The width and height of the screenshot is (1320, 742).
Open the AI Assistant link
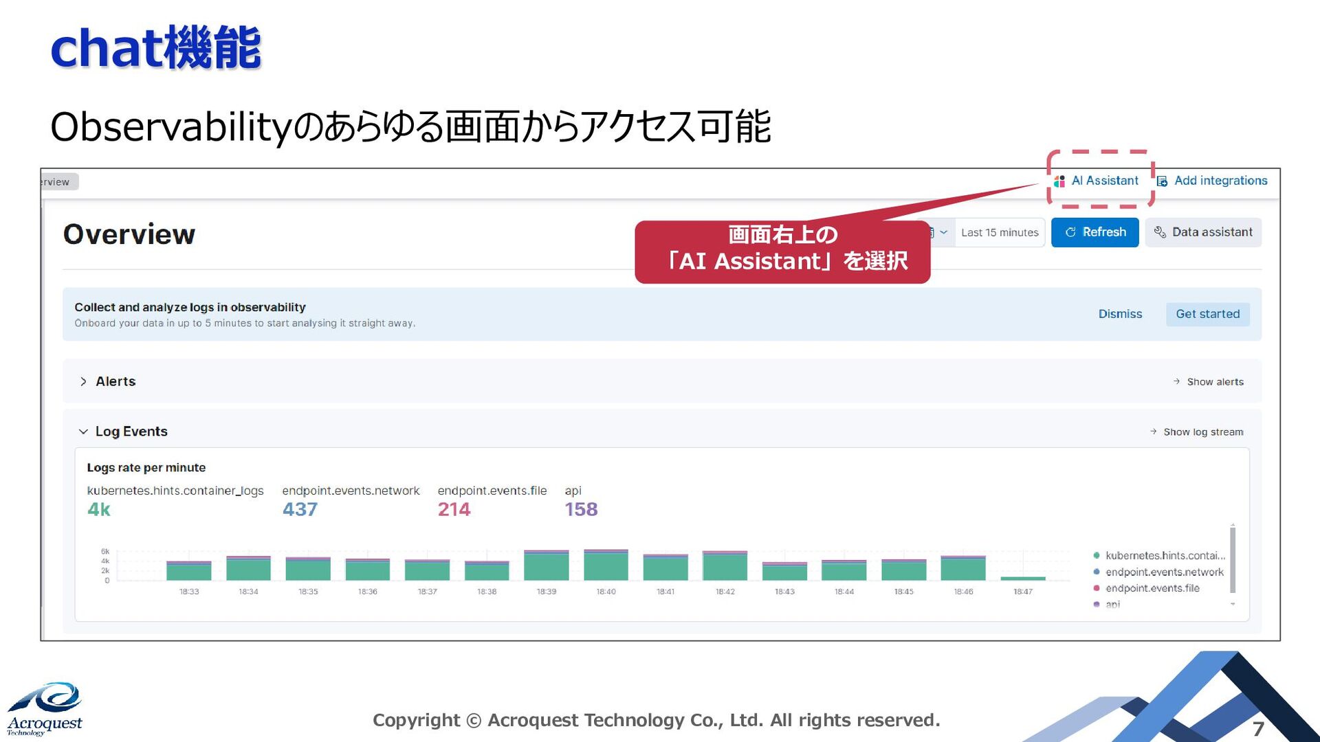point(1105,181)
